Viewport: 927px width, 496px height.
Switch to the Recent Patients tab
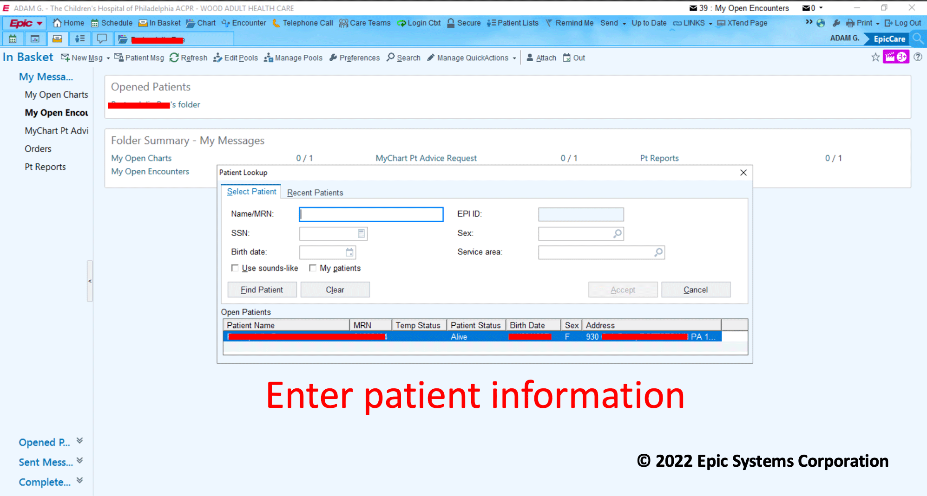coord(315,193)
